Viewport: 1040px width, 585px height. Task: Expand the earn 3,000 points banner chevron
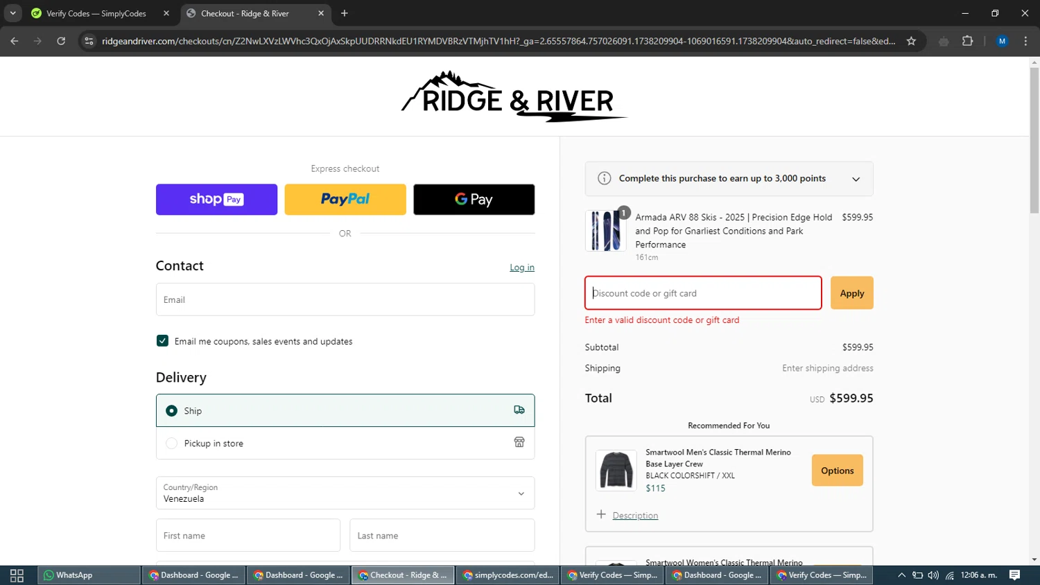point(856,180)
